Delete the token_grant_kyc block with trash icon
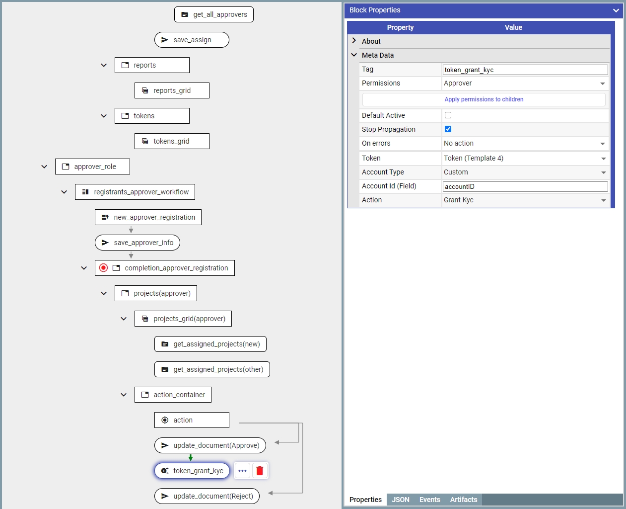626x509 pixels. click(260, 471)
